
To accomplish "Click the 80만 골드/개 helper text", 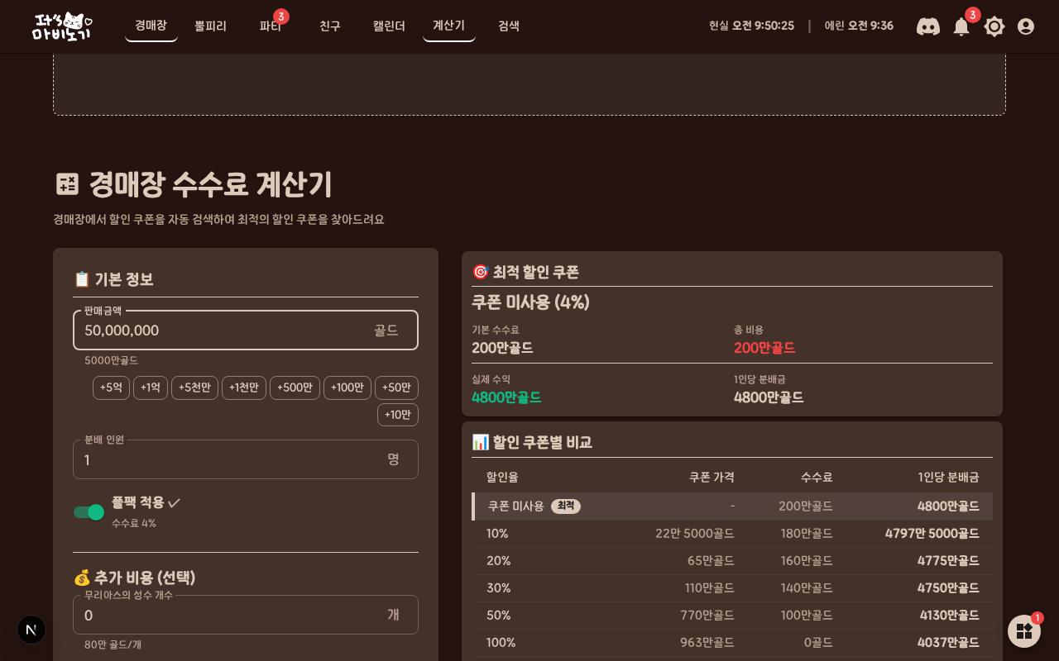I will pos(113,644).
